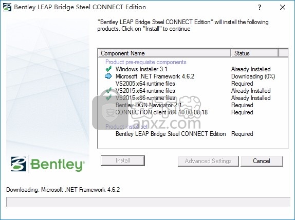This screenshot has width=295, height=220.
Task: Click checkmark icon beside VS2015 x64 runtime files
Action: (108, 90)
